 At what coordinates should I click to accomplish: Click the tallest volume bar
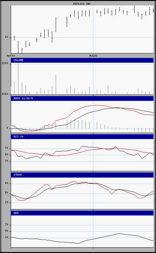[18, 79]
